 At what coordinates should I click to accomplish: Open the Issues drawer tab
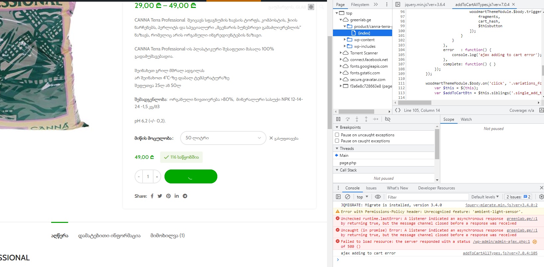click(371, 188)
